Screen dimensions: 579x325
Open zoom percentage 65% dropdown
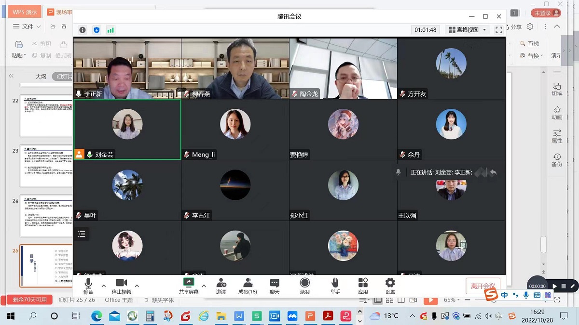tap(452, 300)
